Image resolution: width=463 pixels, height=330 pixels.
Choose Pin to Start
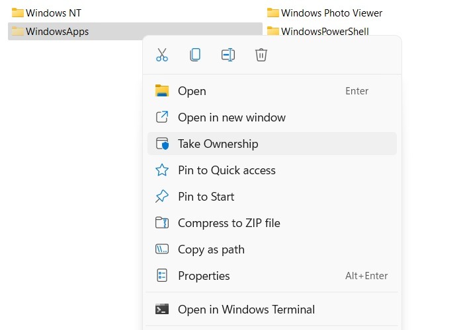[272, 197]
